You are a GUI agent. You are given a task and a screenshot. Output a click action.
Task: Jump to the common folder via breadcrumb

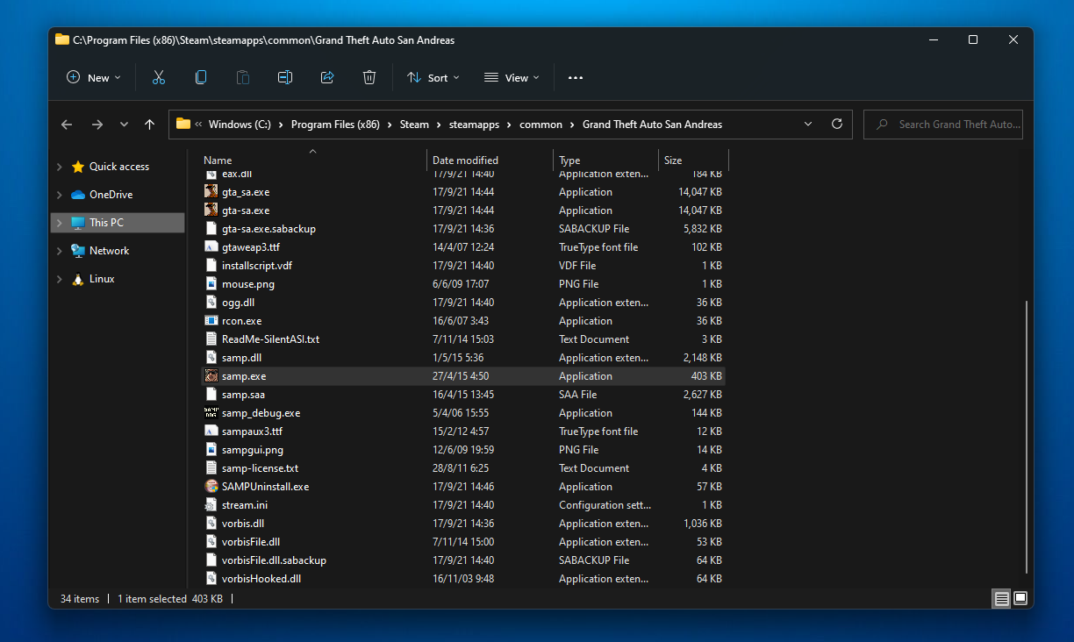pos(541,124)
